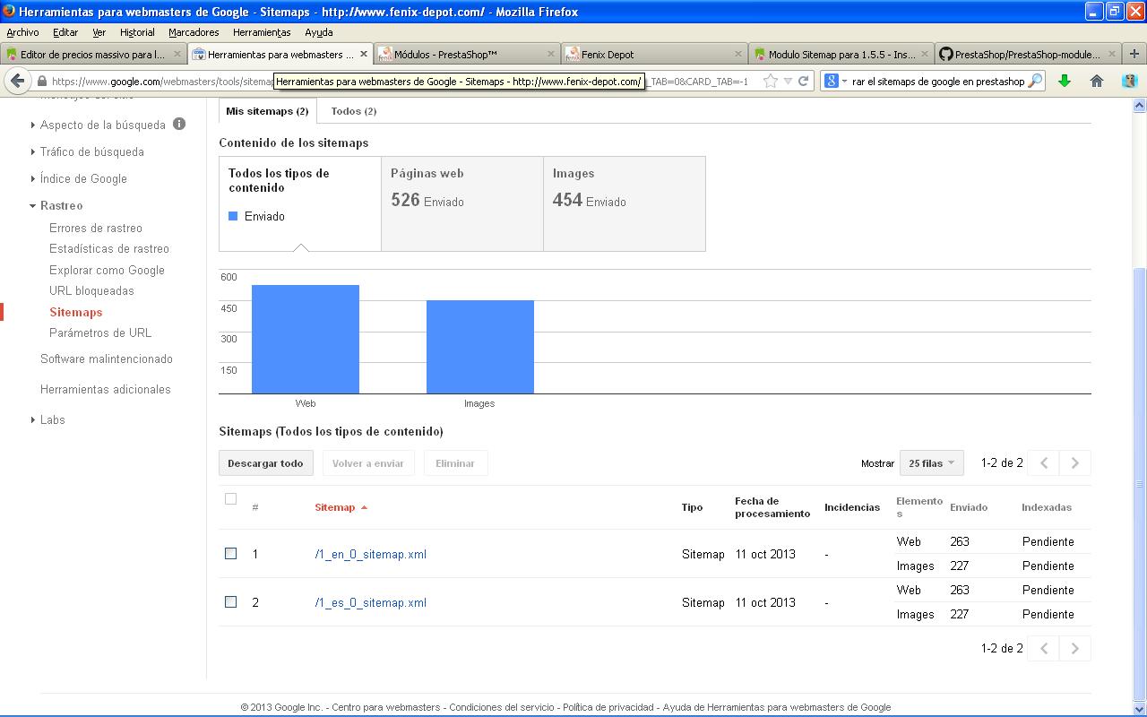Open the addon icon right of home button
This screenshot has height=717, width=1147.
(1130, 81)
